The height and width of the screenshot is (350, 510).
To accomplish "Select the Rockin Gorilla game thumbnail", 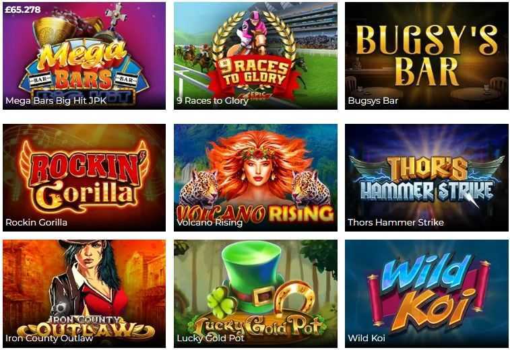I will pyautogui.click(x=84, y=178).
